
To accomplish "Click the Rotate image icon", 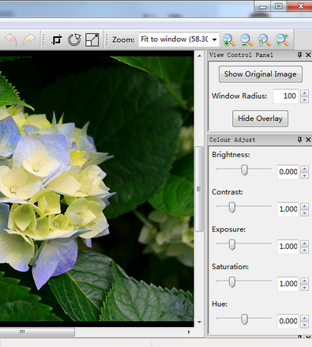I will click(74, 40).
